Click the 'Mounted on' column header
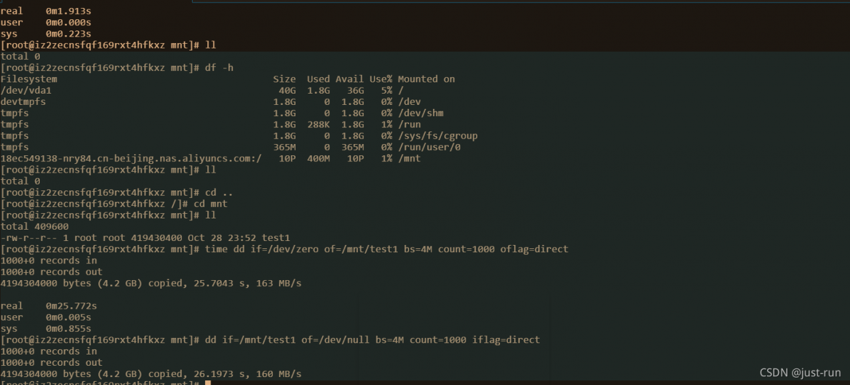This screenshot has width=850, height=385. click(426, 79)
